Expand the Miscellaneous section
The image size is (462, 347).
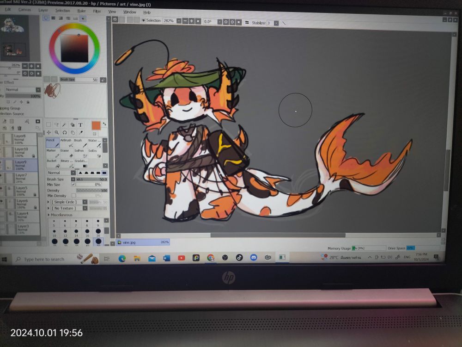pos(49,215)
